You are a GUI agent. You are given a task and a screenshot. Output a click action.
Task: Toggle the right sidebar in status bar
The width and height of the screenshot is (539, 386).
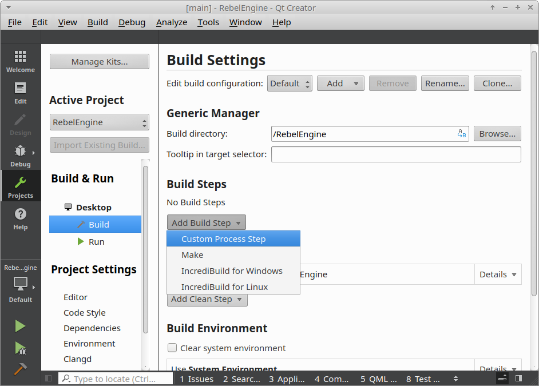click(x=519, y=379)
